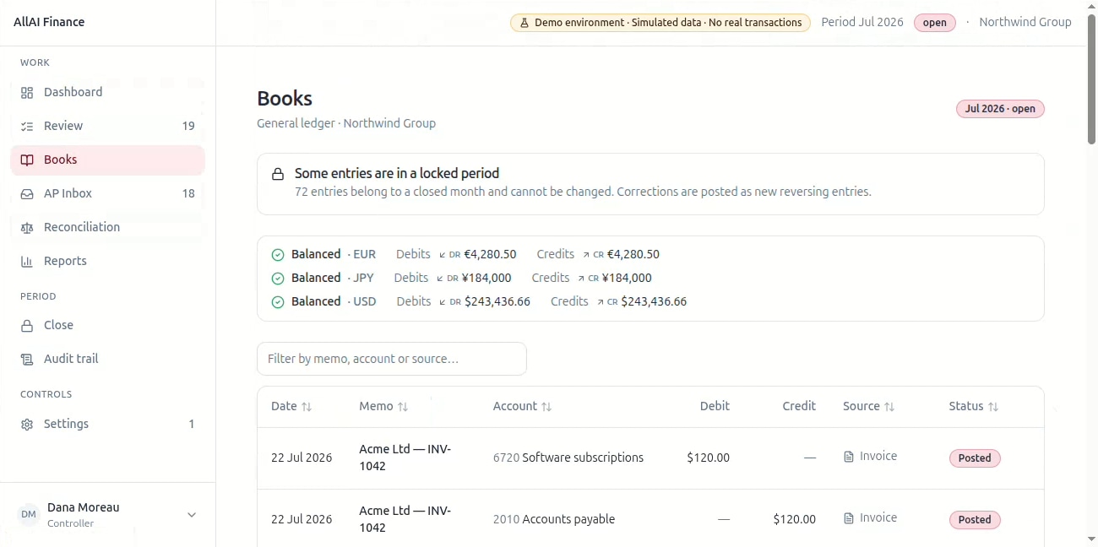This screenshot has height=547, width=1098.
Task: Click the AP Inbox count badge 18
Action: click(x=188, y=193)
